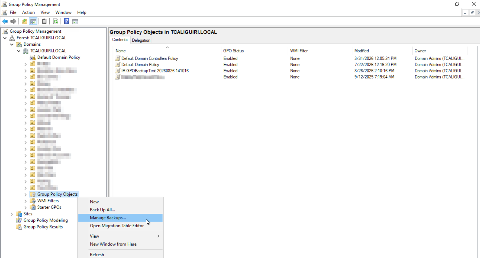Click the 7/22/2026 12:16:20 PM modified date
This screenshot has width=480, height=258.
(376, 65)
